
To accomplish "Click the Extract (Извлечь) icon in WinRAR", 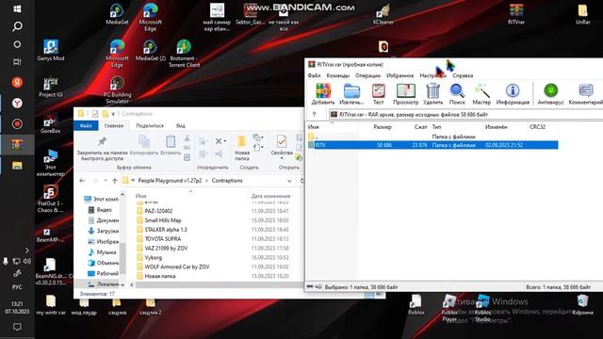I will tap(351, 94).
